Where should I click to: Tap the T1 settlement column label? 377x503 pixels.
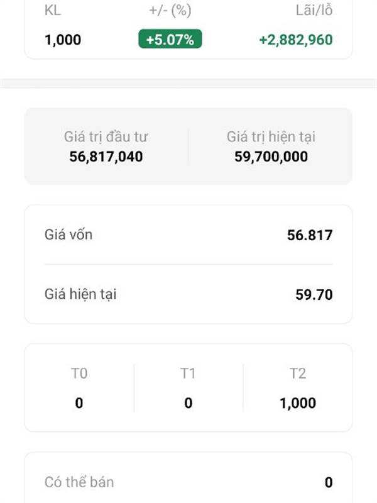pyautogui.click(x=188, y=374)
